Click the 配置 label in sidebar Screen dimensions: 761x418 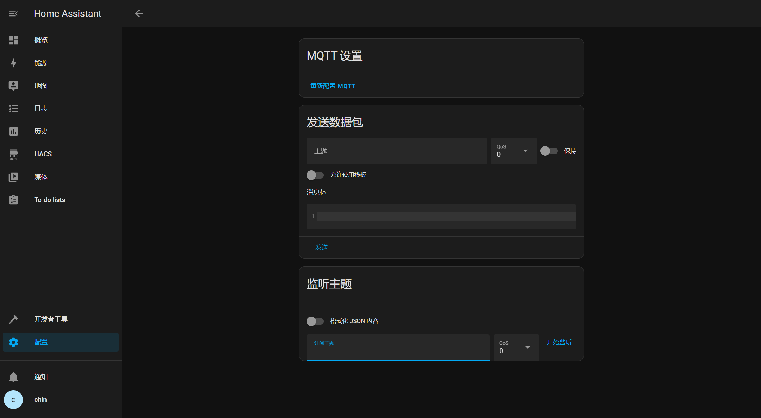(x=41, y=342)
